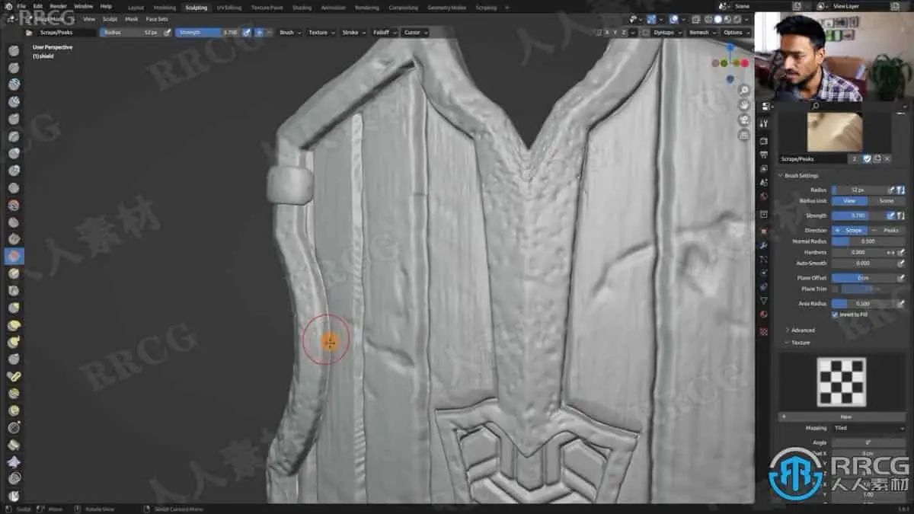This screenshot has width=914, height=514.
Task: Open the Sculpt menu
Action: 110,19
